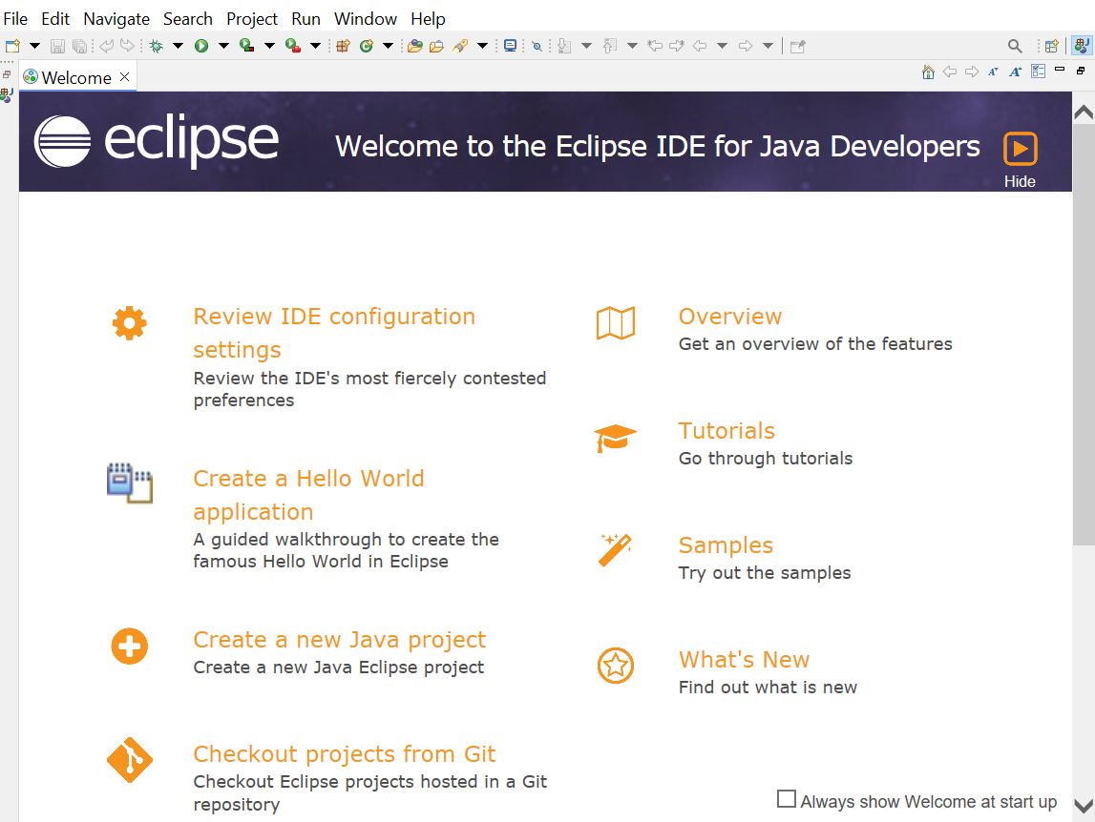The width and height of the screenshot is (1095, 822).
Task: Click the Open Task briefcase-folder icon
Action: pyautogui.click(x=437, y=46)
